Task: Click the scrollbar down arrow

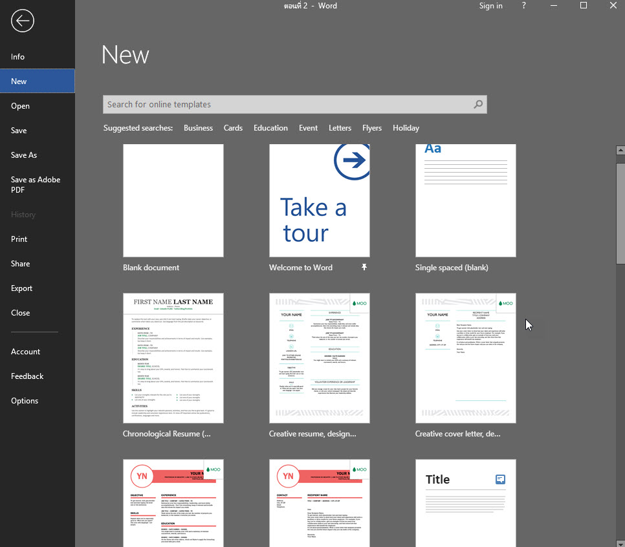Action: coord(620,543)
